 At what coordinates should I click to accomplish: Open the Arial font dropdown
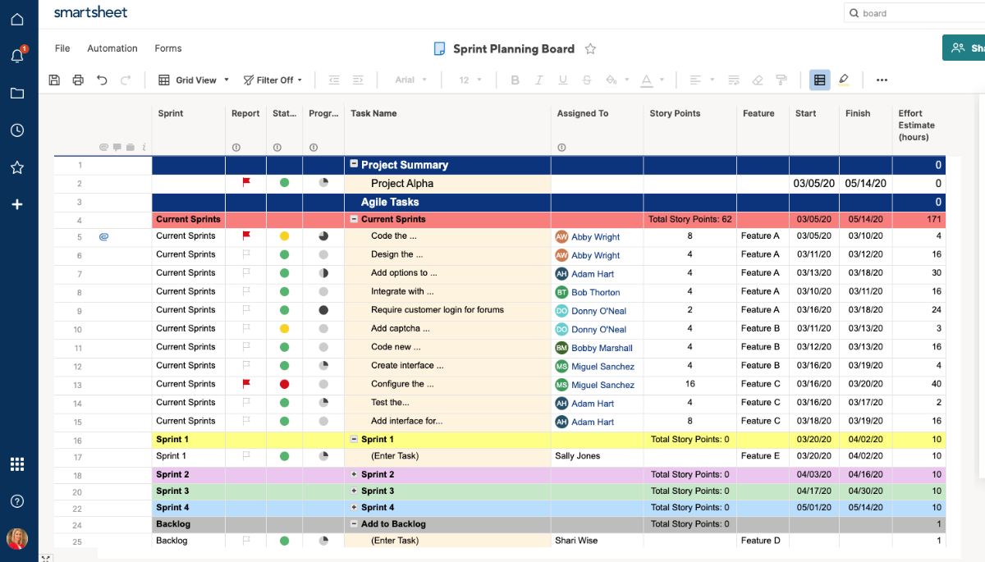click(x=411, y=80)
